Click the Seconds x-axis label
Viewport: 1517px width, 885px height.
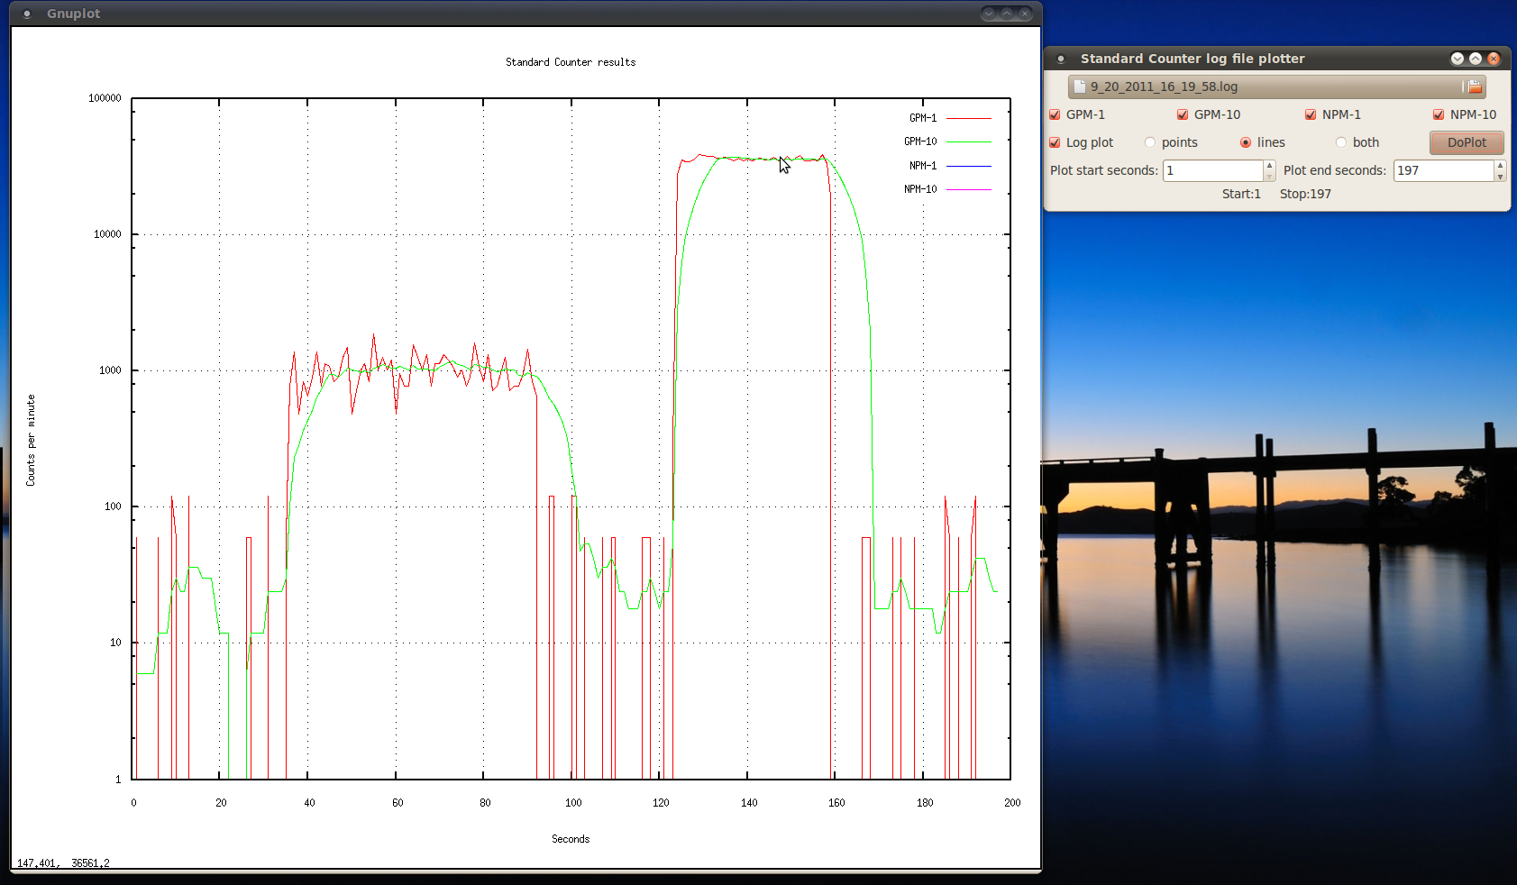(x=571, y=839)
